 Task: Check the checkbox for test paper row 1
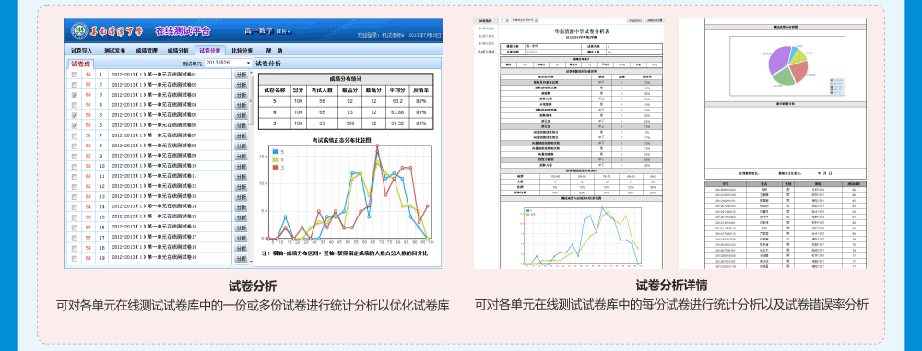click(x=74, y=76)
